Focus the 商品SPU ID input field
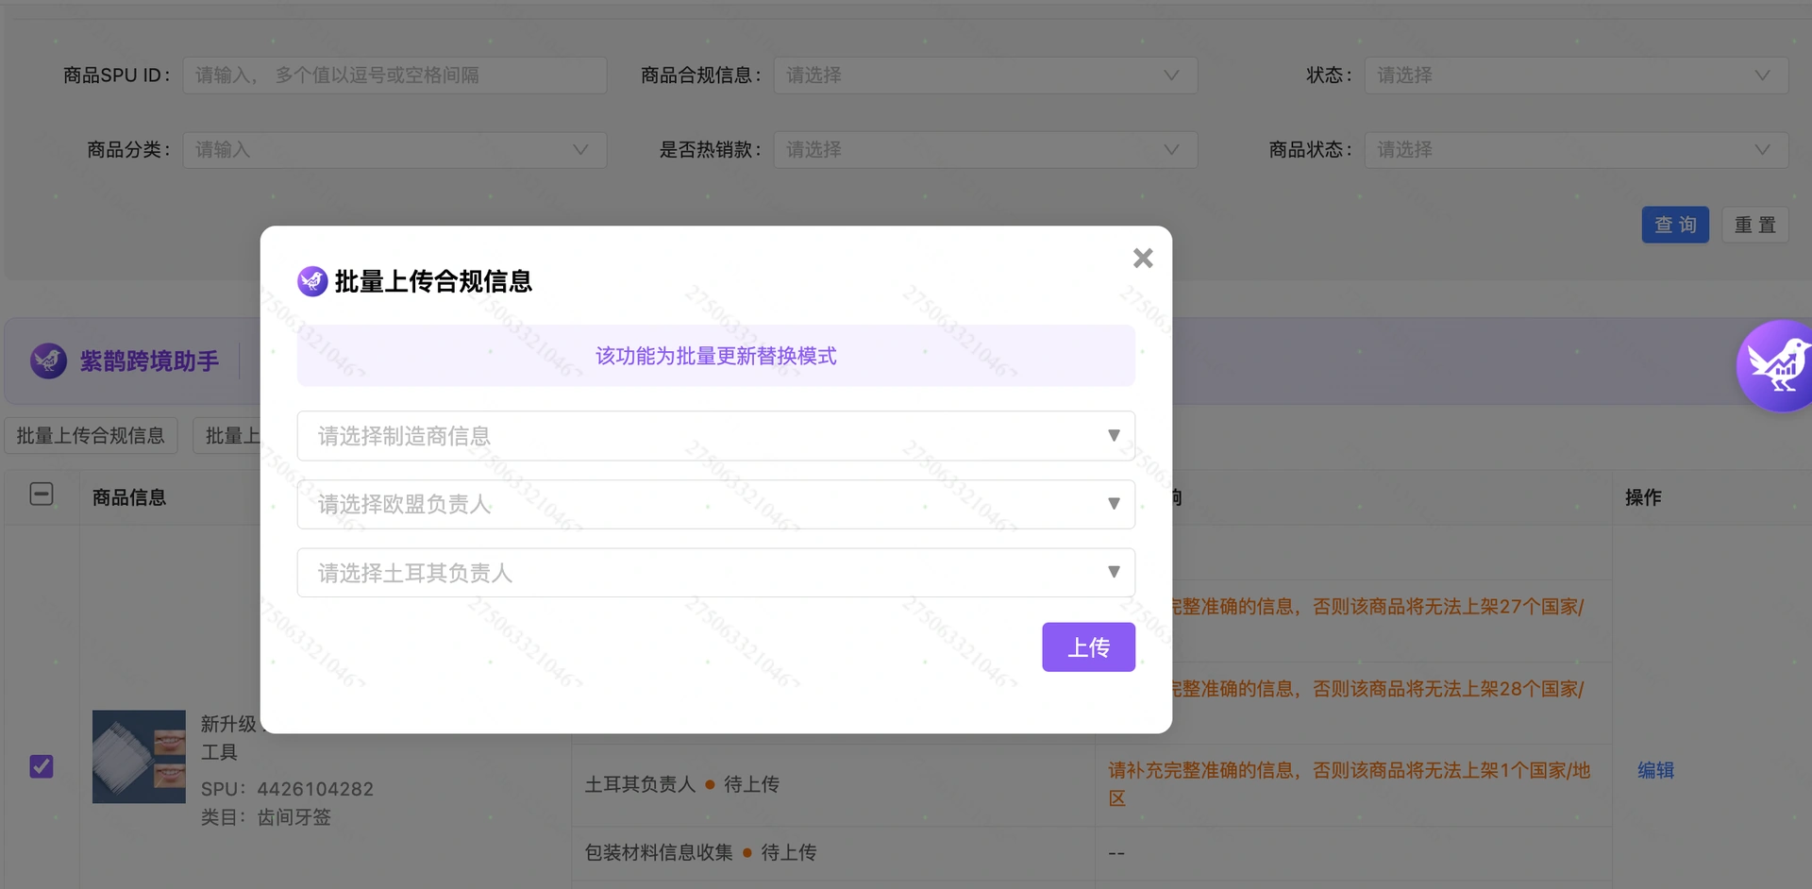1812x889 pixels. (x=394, y=75)
